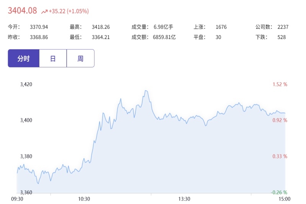
Task: Click the 成交额 value 6859.81亿
Action: click(164, 37)
